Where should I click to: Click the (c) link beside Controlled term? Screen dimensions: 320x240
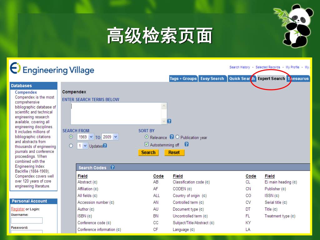click(202, 202)
